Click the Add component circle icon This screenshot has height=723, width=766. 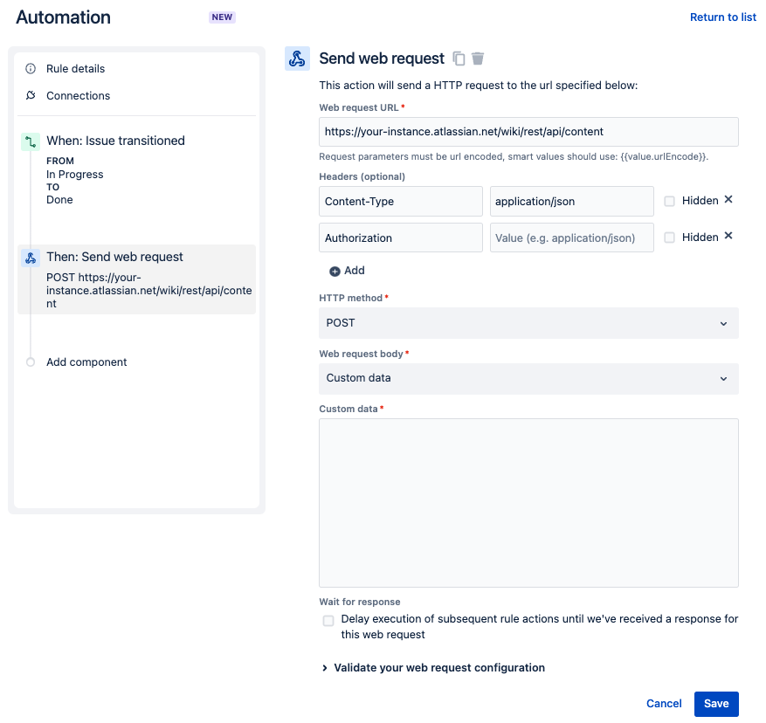tap(31, 361)
